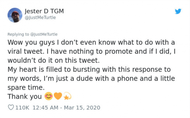Screen dimensions: 190x118
Task: Click the shooting star emoji
Action: click(67, 96)
